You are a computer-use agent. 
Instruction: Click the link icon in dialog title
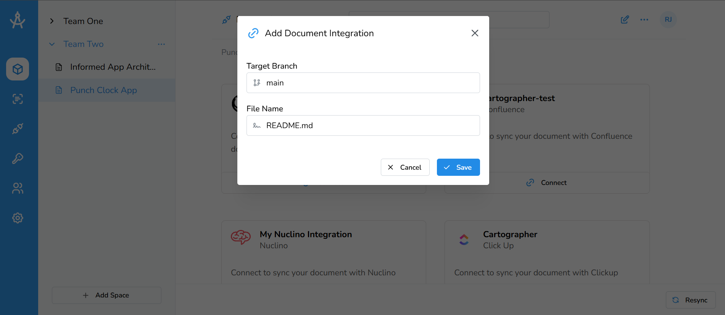[x=253, y=33]
